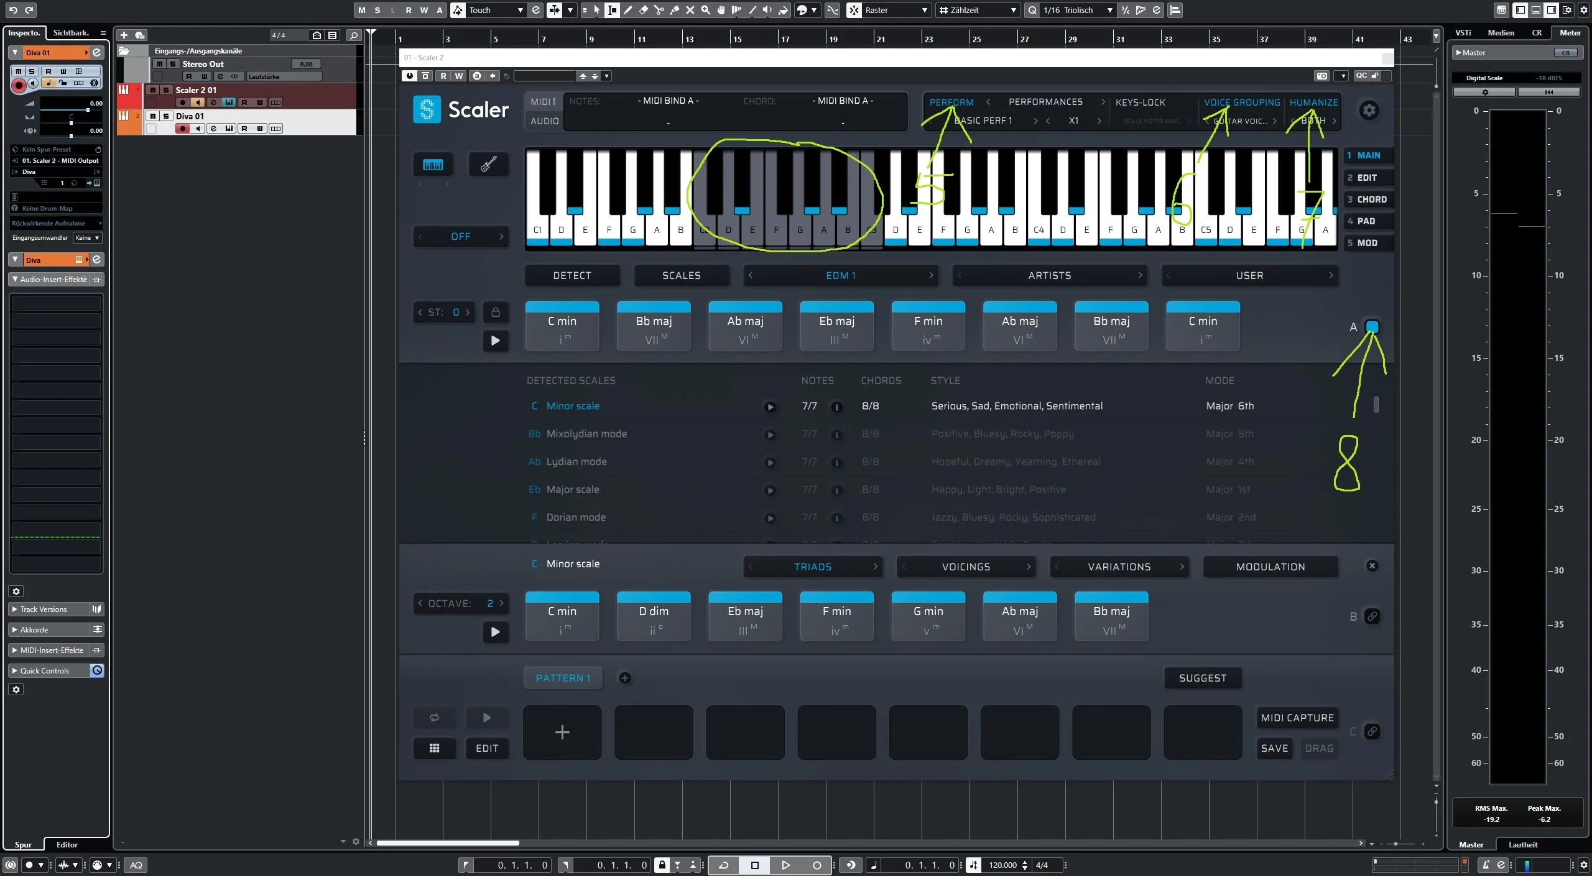Image resolution: width=1592 pixels, height=876 pixels.
Task: Open the VSTi tab in right zone
Action: pos(1463,33)
